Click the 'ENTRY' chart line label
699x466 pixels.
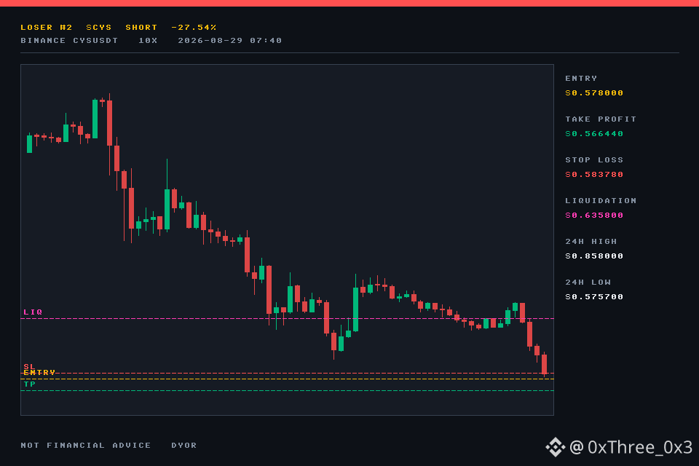[x=39, y=372]
